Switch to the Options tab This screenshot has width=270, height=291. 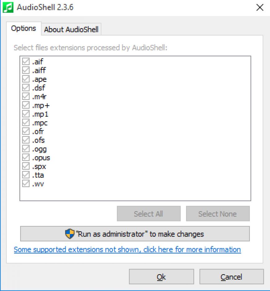tap(24, 28)
